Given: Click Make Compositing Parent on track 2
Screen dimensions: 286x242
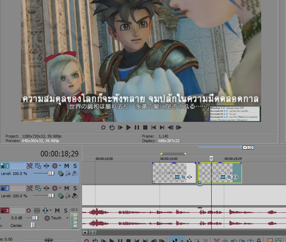Looking at the screenshot, I should (x=68, y=196).
